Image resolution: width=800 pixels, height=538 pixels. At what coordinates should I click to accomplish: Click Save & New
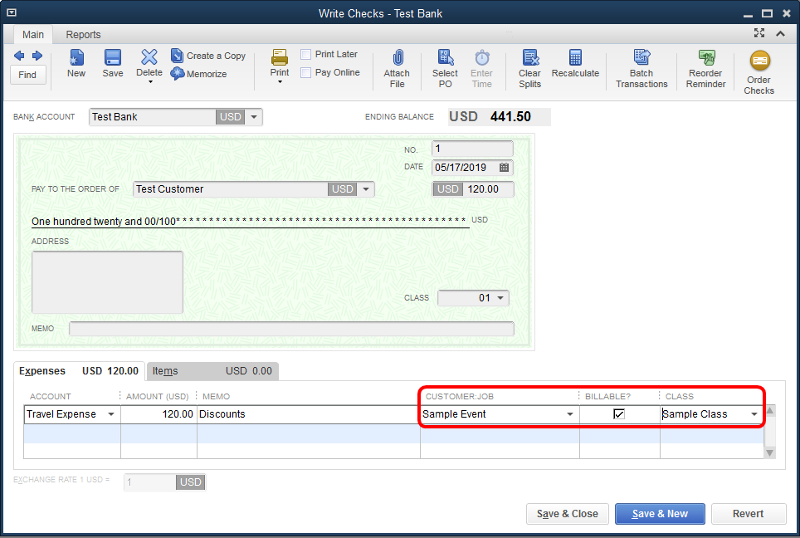click(660, 513)
